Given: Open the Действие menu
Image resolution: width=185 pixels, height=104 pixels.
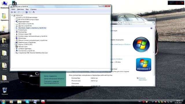Looking at the screenshot, I should click(21, 9).
